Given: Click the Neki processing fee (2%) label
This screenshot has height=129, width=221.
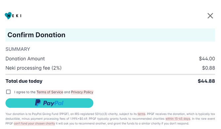Looking at the screenshot, I should pyautogui.click(x=33, y=68).
